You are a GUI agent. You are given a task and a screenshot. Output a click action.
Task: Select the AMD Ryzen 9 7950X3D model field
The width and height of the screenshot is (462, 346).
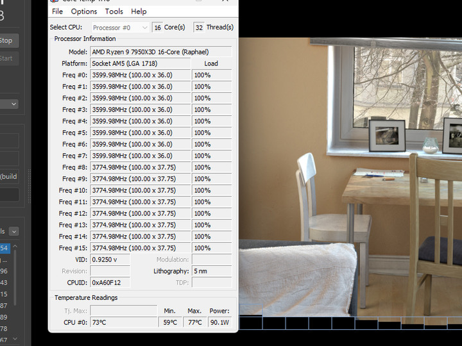click(x=161, y=52)
